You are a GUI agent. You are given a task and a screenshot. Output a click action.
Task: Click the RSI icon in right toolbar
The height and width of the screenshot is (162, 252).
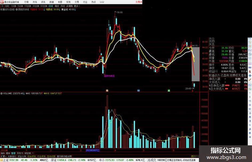click(250, 68)
